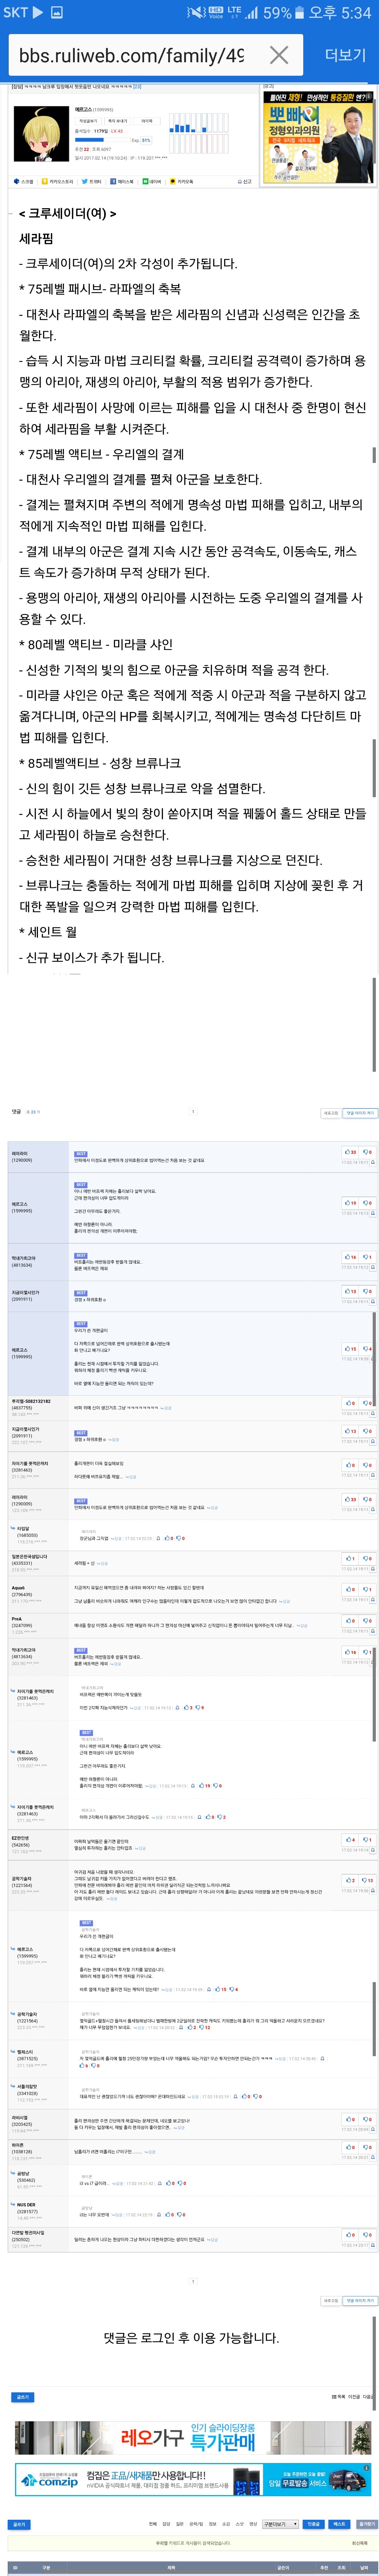
Task: Open the 더보기 menu in the browser bar
Action: 345,55
